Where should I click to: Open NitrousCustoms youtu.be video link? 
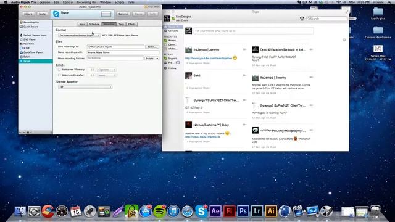click(x=202, y=137)
